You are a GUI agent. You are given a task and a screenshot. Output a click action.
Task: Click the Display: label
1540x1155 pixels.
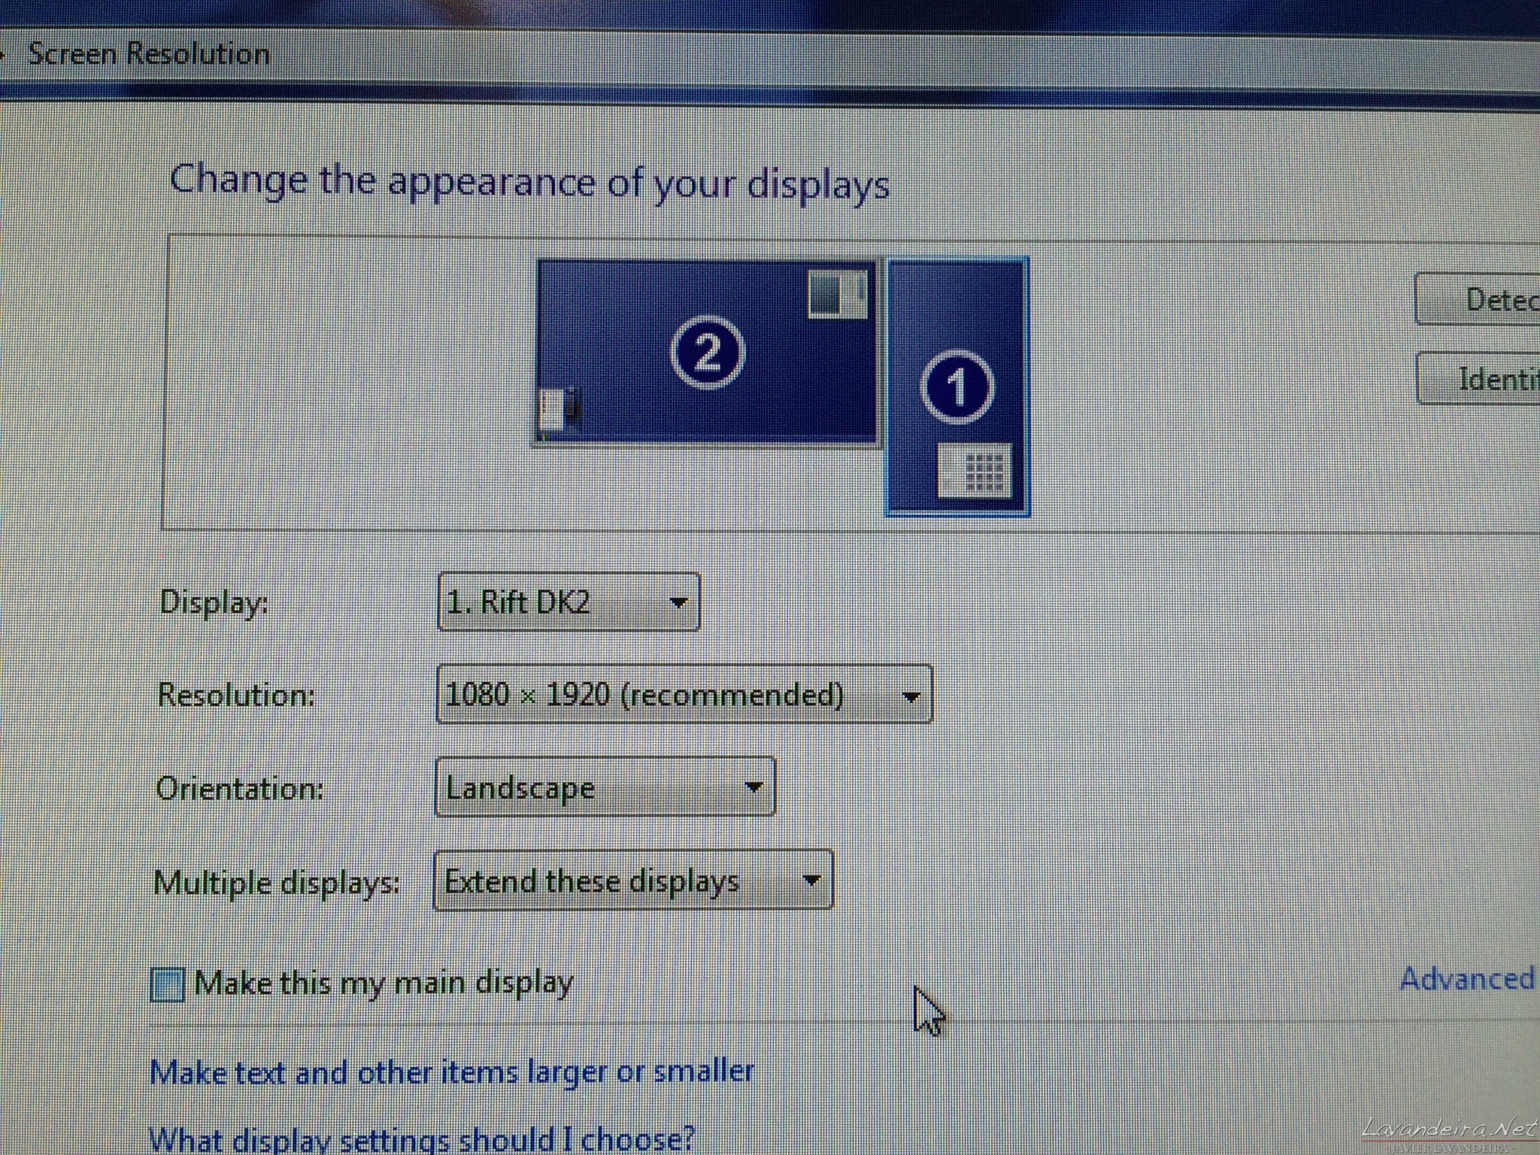coord(214,602)
